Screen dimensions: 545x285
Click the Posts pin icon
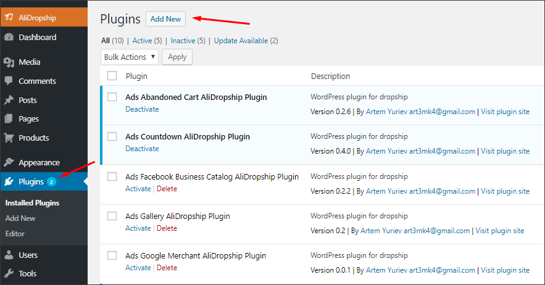pyautogui.click(x=9, y=100)
